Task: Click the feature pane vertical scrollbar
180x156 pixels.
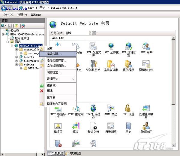Action: pyautogui.click(x=173, y=75)
